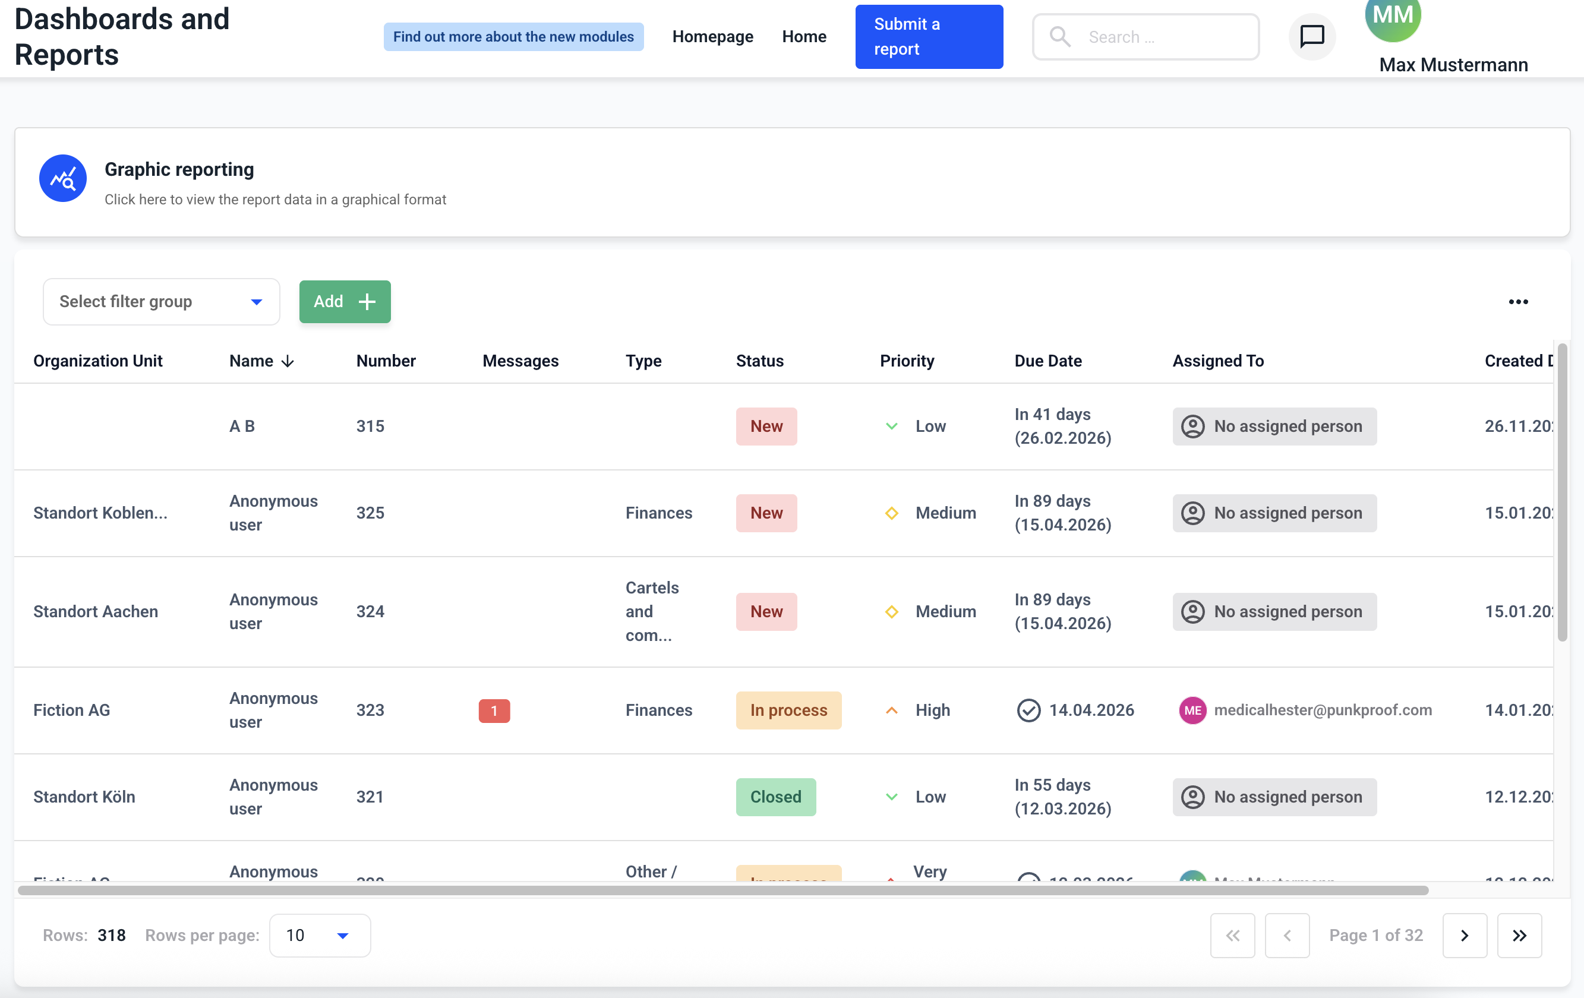The width and height of the screenshot is (1584, 998).
Task: Open the Graphic reporting chart icon
Action: [62, 178]
